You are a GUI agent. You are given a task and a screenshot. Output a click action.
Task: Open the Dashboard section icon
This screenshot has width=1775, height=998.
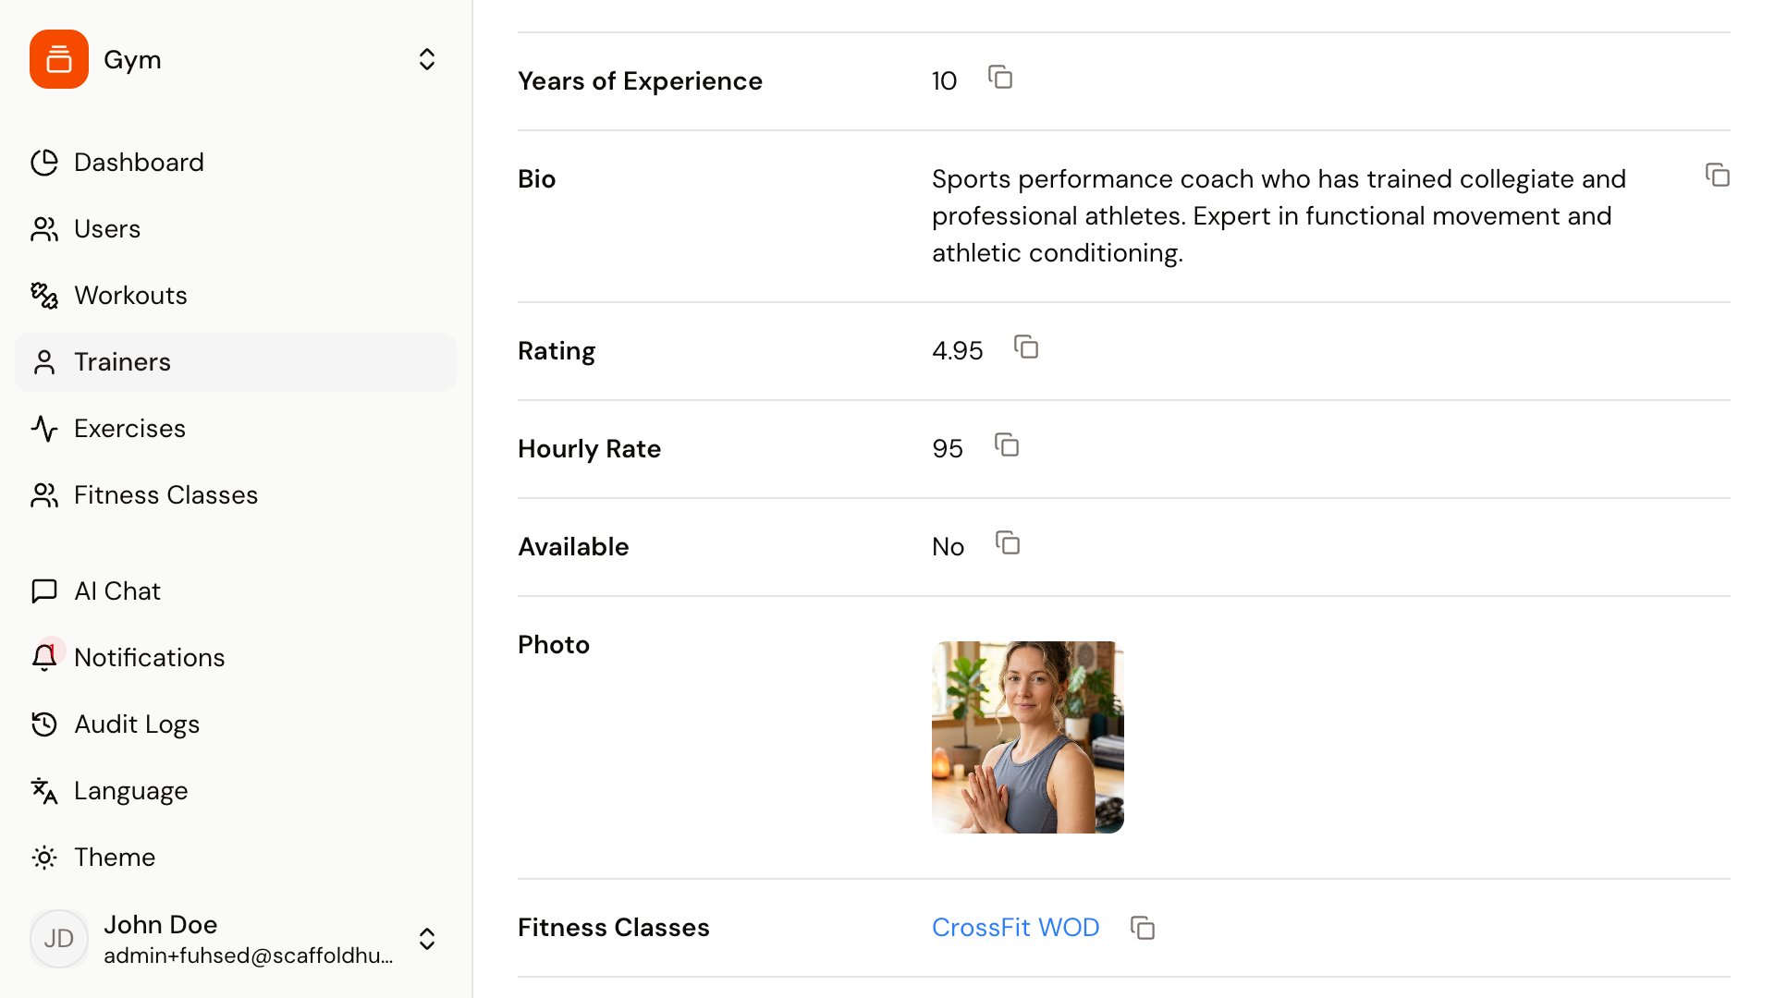(x=44, y=162)
